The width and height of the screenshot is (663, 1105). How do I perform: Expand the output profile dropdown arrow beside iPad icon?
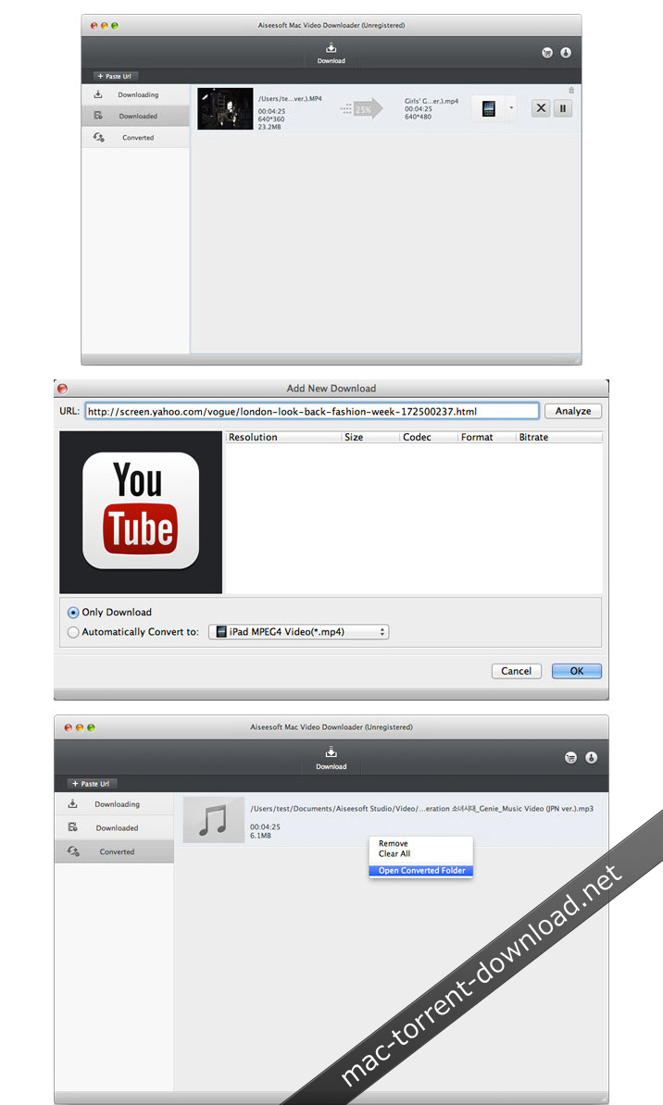[511, 108]
